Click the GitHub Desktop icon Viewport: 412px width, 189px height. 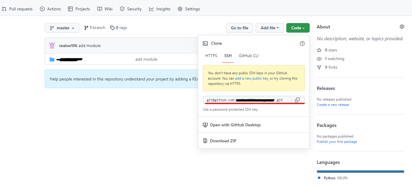point(205,125)
